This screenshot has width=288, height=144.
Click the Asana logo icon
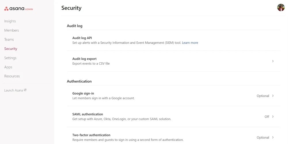[x=6, y=9]
